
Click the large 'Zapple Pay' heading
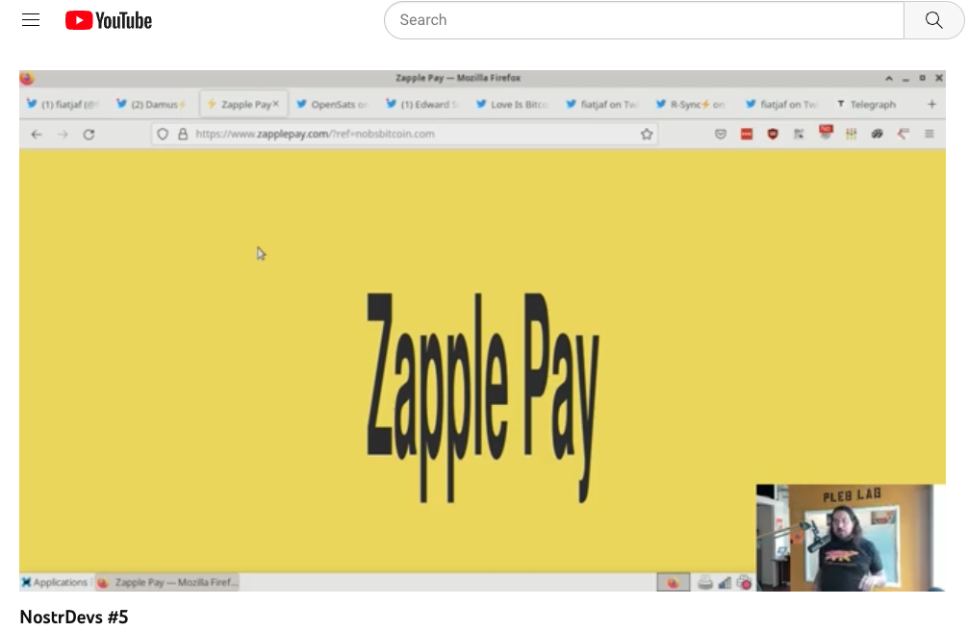483,397
